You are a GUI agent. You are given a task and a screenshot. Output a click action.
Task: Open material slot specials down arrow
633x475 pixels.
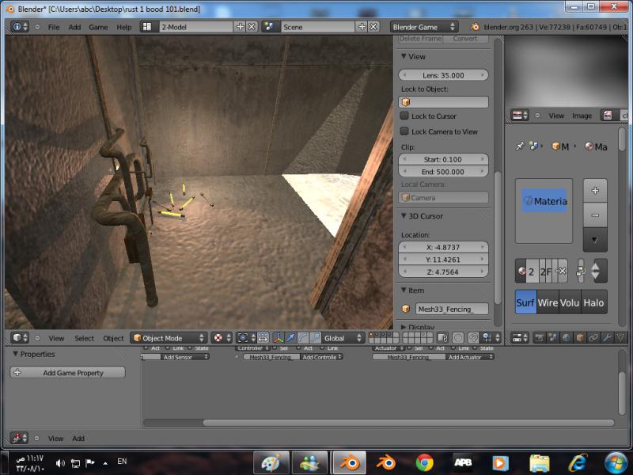tap(595, 240)
